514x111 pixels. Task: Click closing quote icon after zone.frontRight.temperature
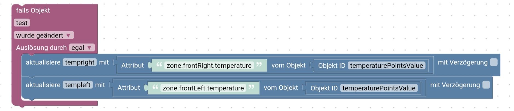[x=259, y=65]
